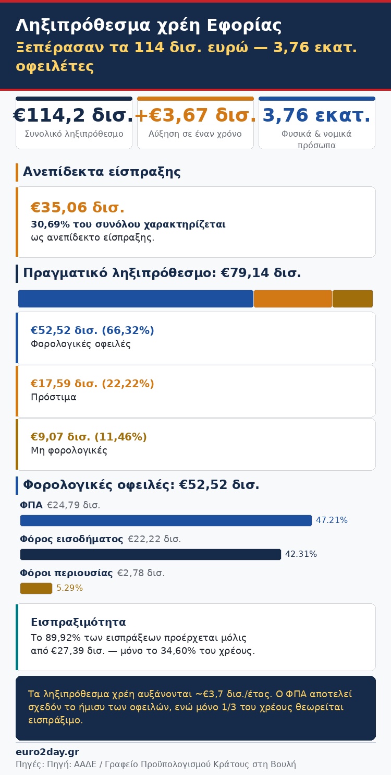Click the Φόρος εισοδήματος 42.31% bar
The height and width of the screenshot is (775, 391).
pyautogui.click(x=150, y=554)
